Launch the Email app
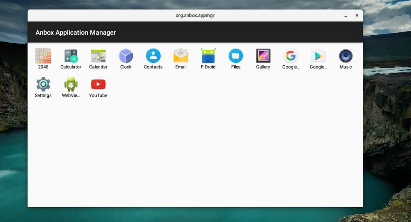 pos(181,56)
